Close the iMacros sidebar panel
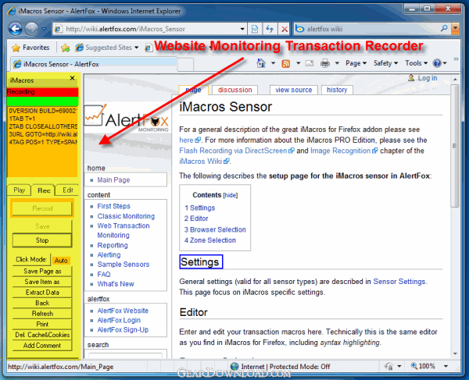 [72, 78]
